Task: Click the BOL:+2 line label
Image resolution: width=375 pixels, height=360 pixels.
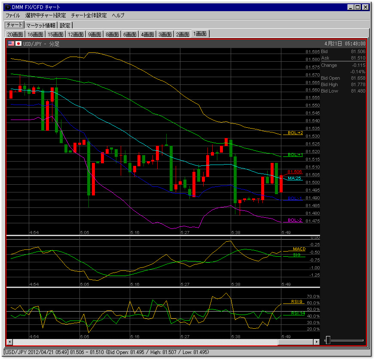Action: [295, 133]
